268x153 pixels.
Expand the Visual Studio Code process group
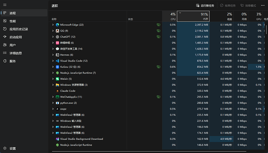point(53,61)
